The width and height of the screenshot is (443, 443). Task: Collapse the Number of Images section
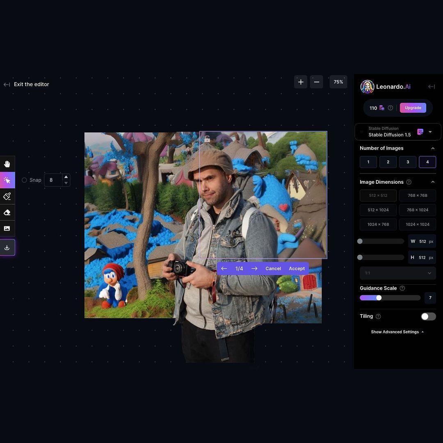pos(433,148)
